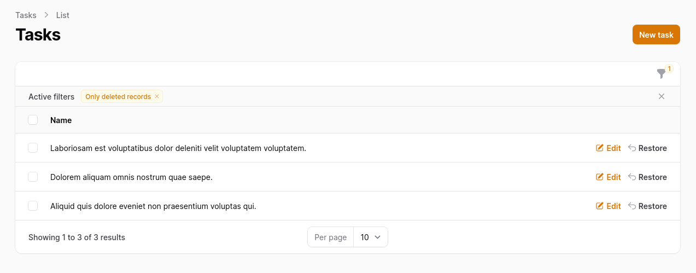Go to Tasks in the breadcrumb
Image resolution: width=696 pixels, height=273 pixels.
[x=26, y=15]
